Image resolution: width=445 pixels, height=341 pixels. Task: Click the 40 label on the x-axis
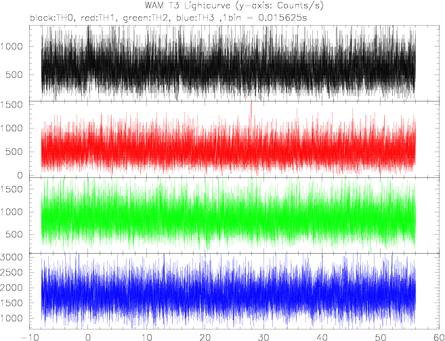[322, 337]
